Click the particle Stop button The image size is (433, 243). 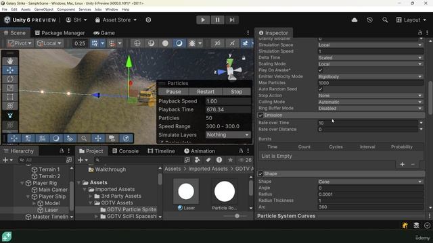(236, 92)
